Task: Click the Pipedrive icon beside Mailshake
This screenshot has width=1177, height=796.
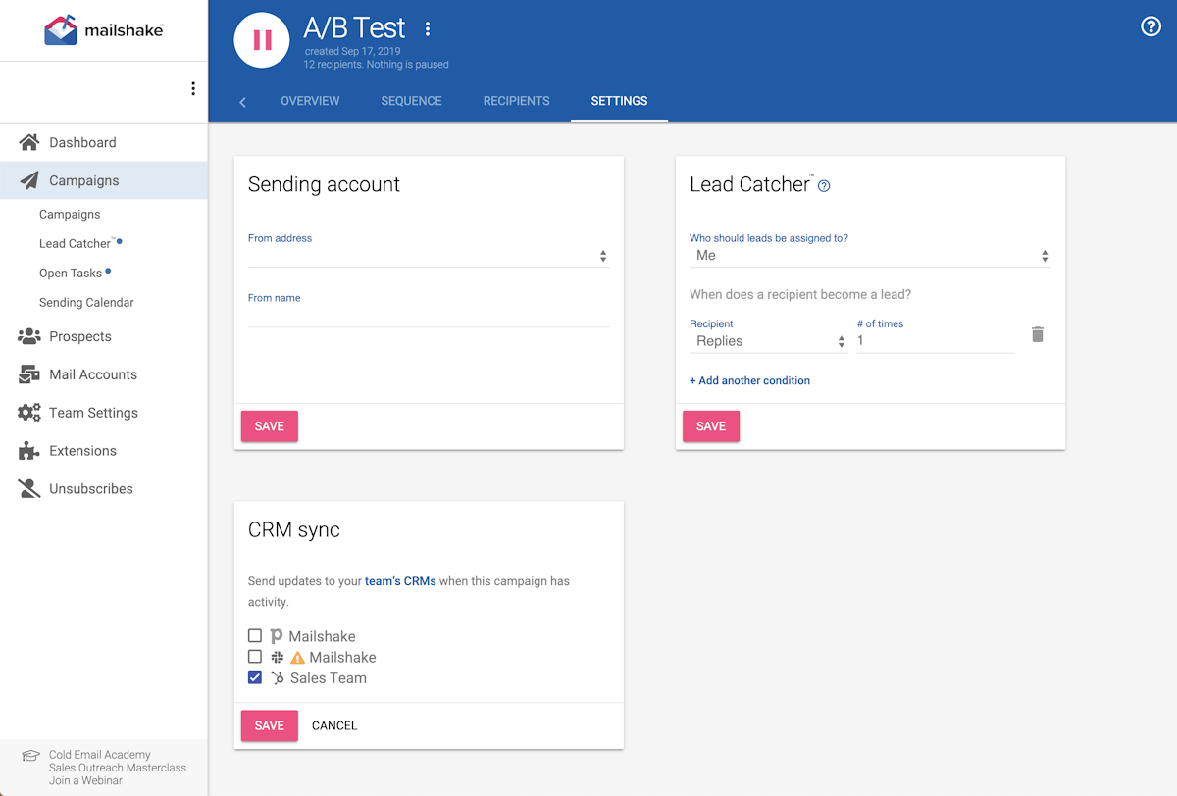Action: [x=277, y=636]
